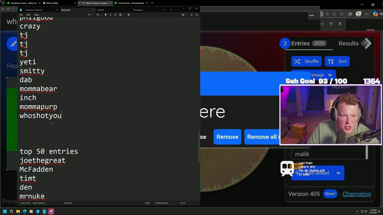The width and height of the screenshot is (383, 215).
Task: Expand the Add image dropdown
Action: (330, 75)
